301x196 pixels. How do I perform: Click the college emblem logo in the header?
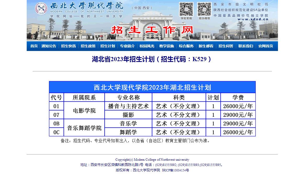41,8
